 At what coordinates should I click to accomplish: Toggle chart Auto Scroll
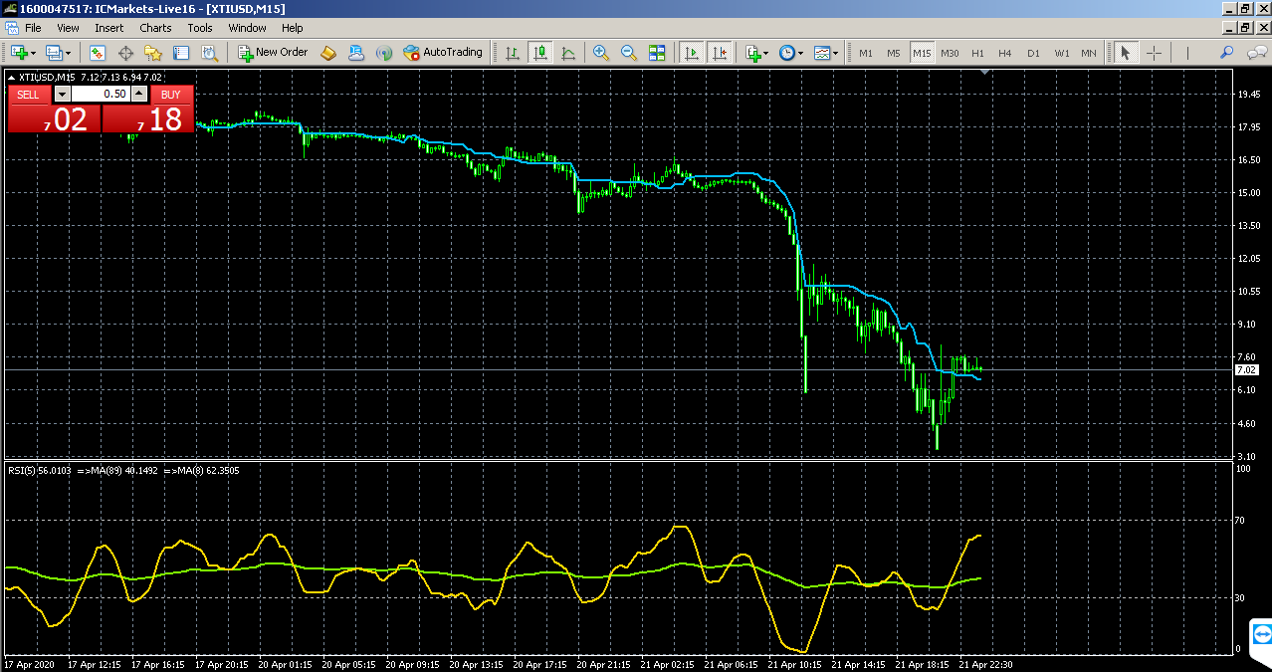[x=691, y=53]
